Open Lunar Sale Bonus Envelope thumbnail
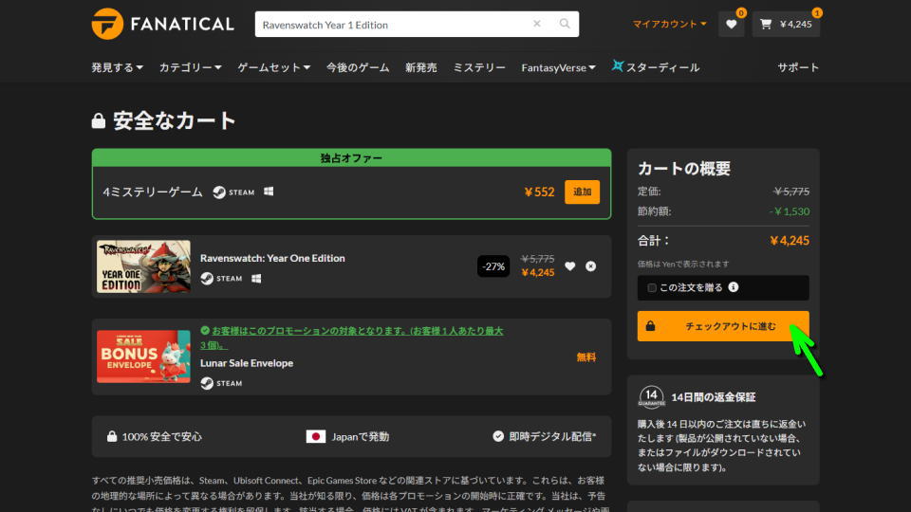 pyautogui.click(x=143, y=357)
